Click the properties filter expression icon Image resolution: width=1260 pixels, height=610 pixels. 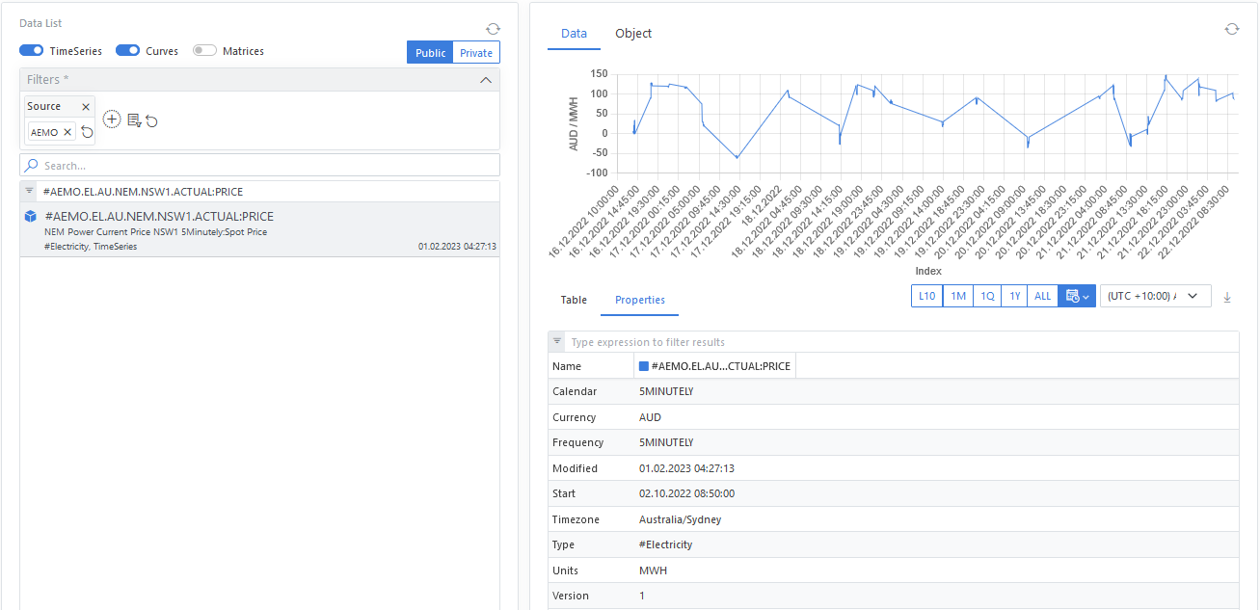[557, 342]
